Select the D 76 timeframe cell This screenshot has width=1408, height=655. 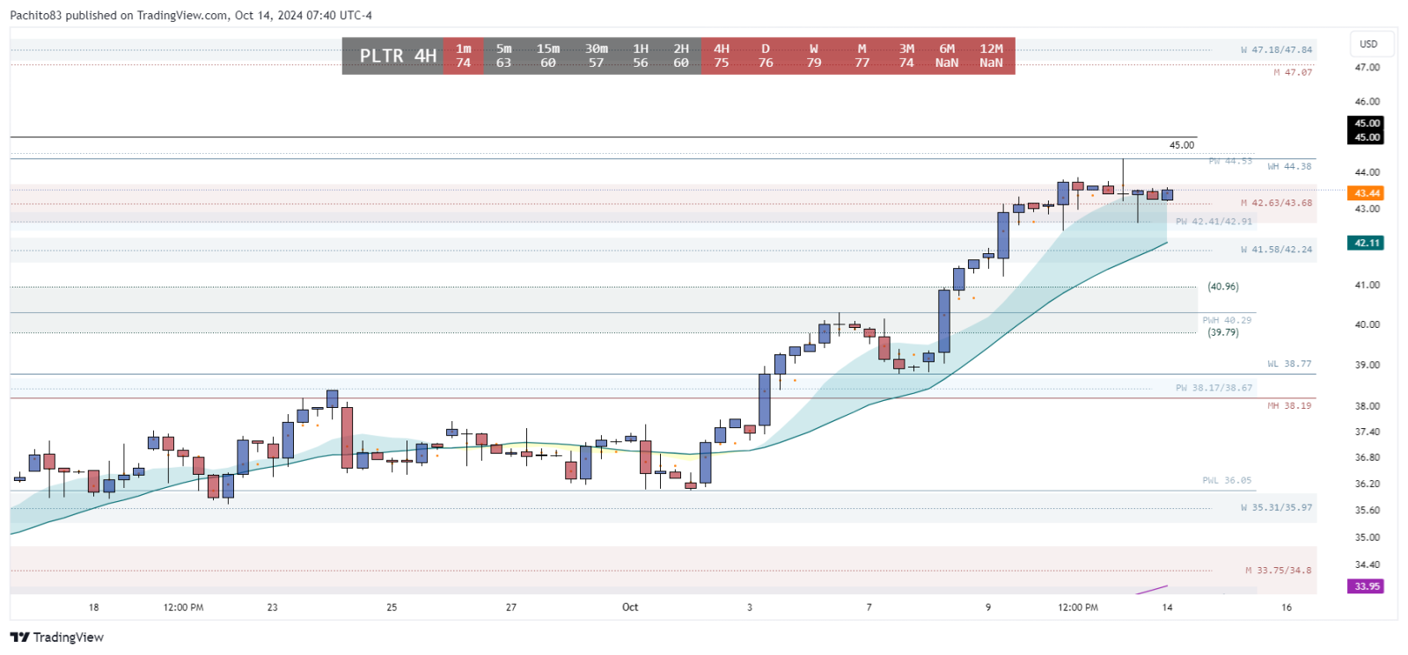(766, 55)
